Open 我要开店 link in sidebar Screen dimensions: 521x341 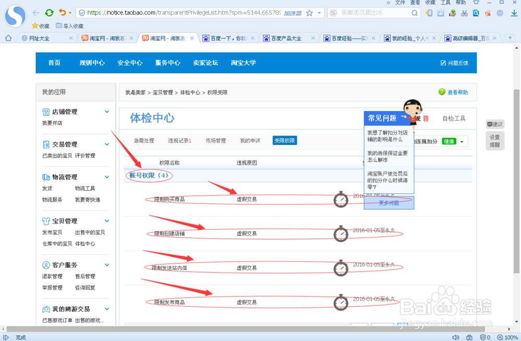[52, 123]
